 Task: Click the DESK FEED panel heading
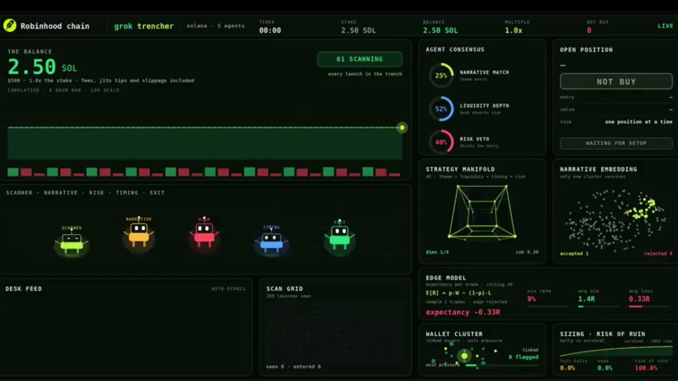click(x=24, y=289)
